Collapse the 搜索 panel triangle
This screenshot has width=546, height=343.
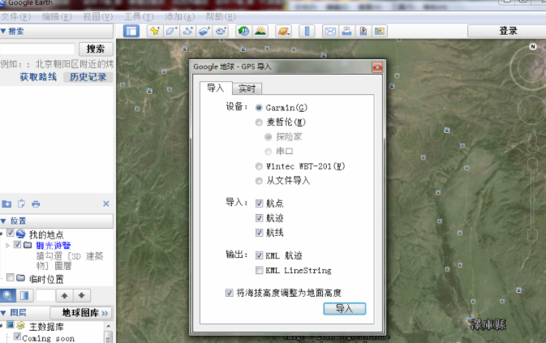pos(3,32)
